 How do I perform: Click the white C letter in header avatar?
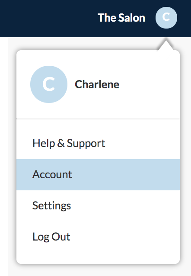pos(166,17)
